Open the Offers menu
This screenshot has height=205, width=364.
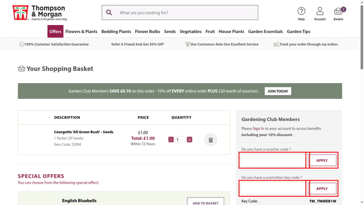55,32
